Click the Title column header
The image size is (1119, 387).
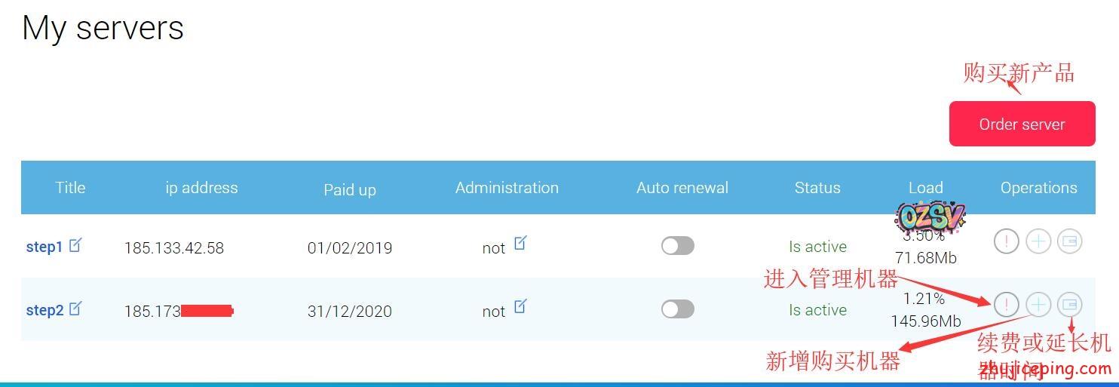[70, 188]
